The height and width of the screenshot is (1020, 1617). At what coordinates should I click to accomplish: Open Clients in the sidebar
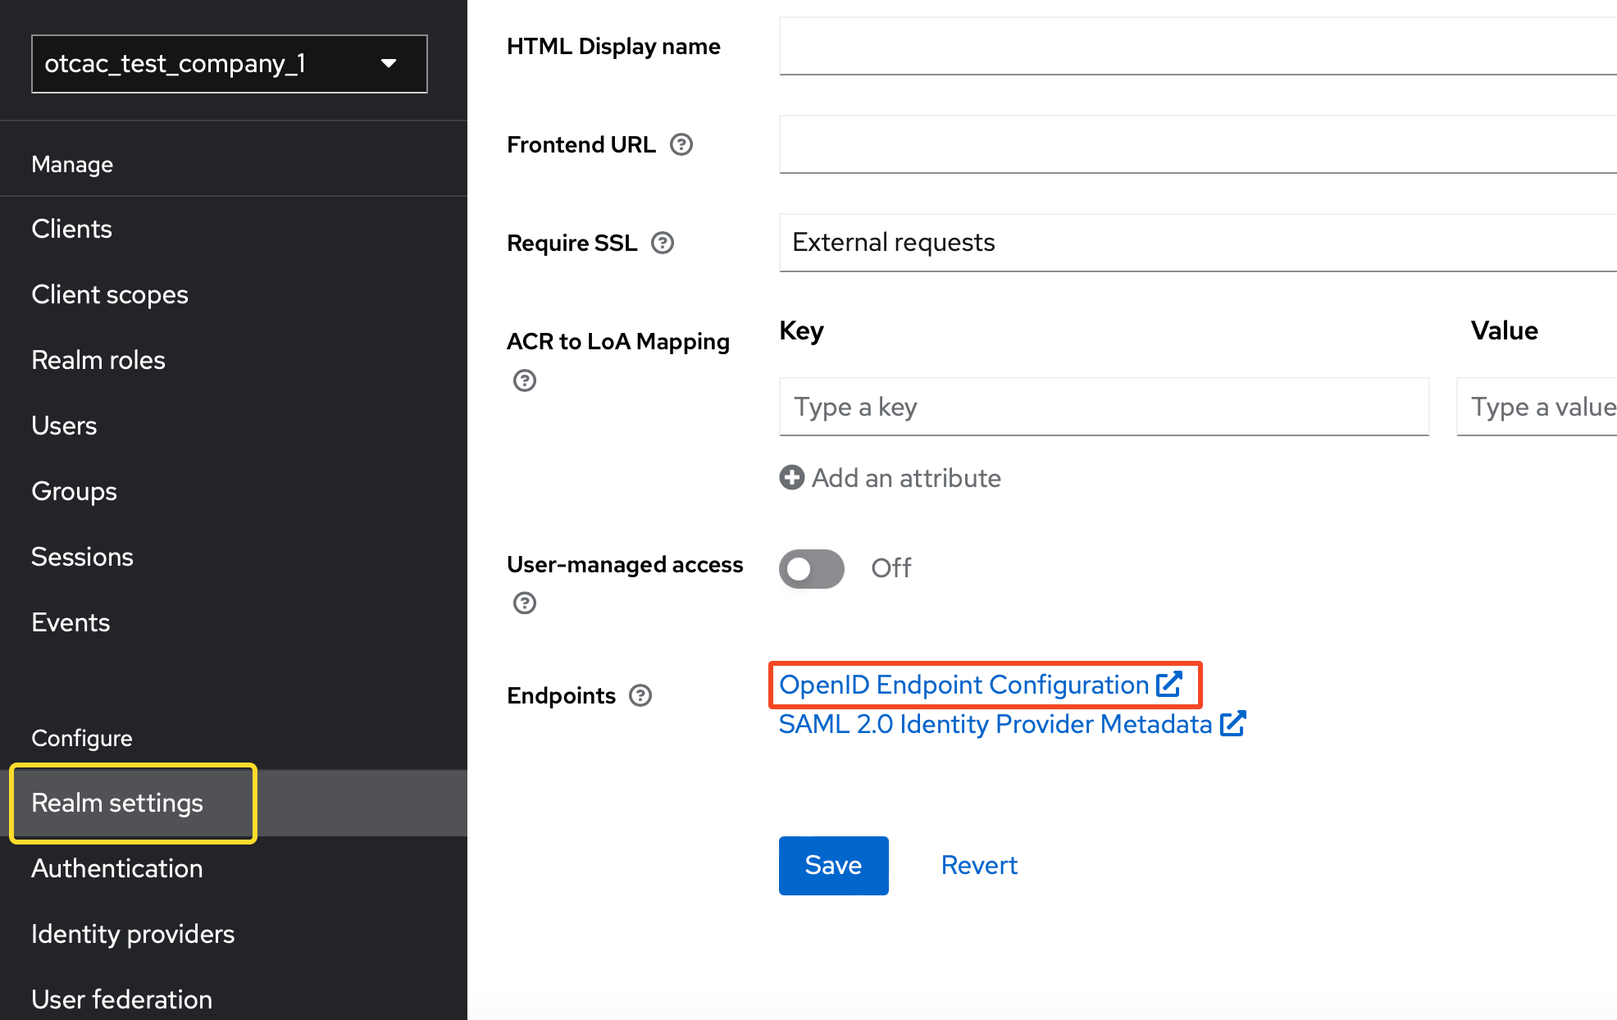[71, 229]
